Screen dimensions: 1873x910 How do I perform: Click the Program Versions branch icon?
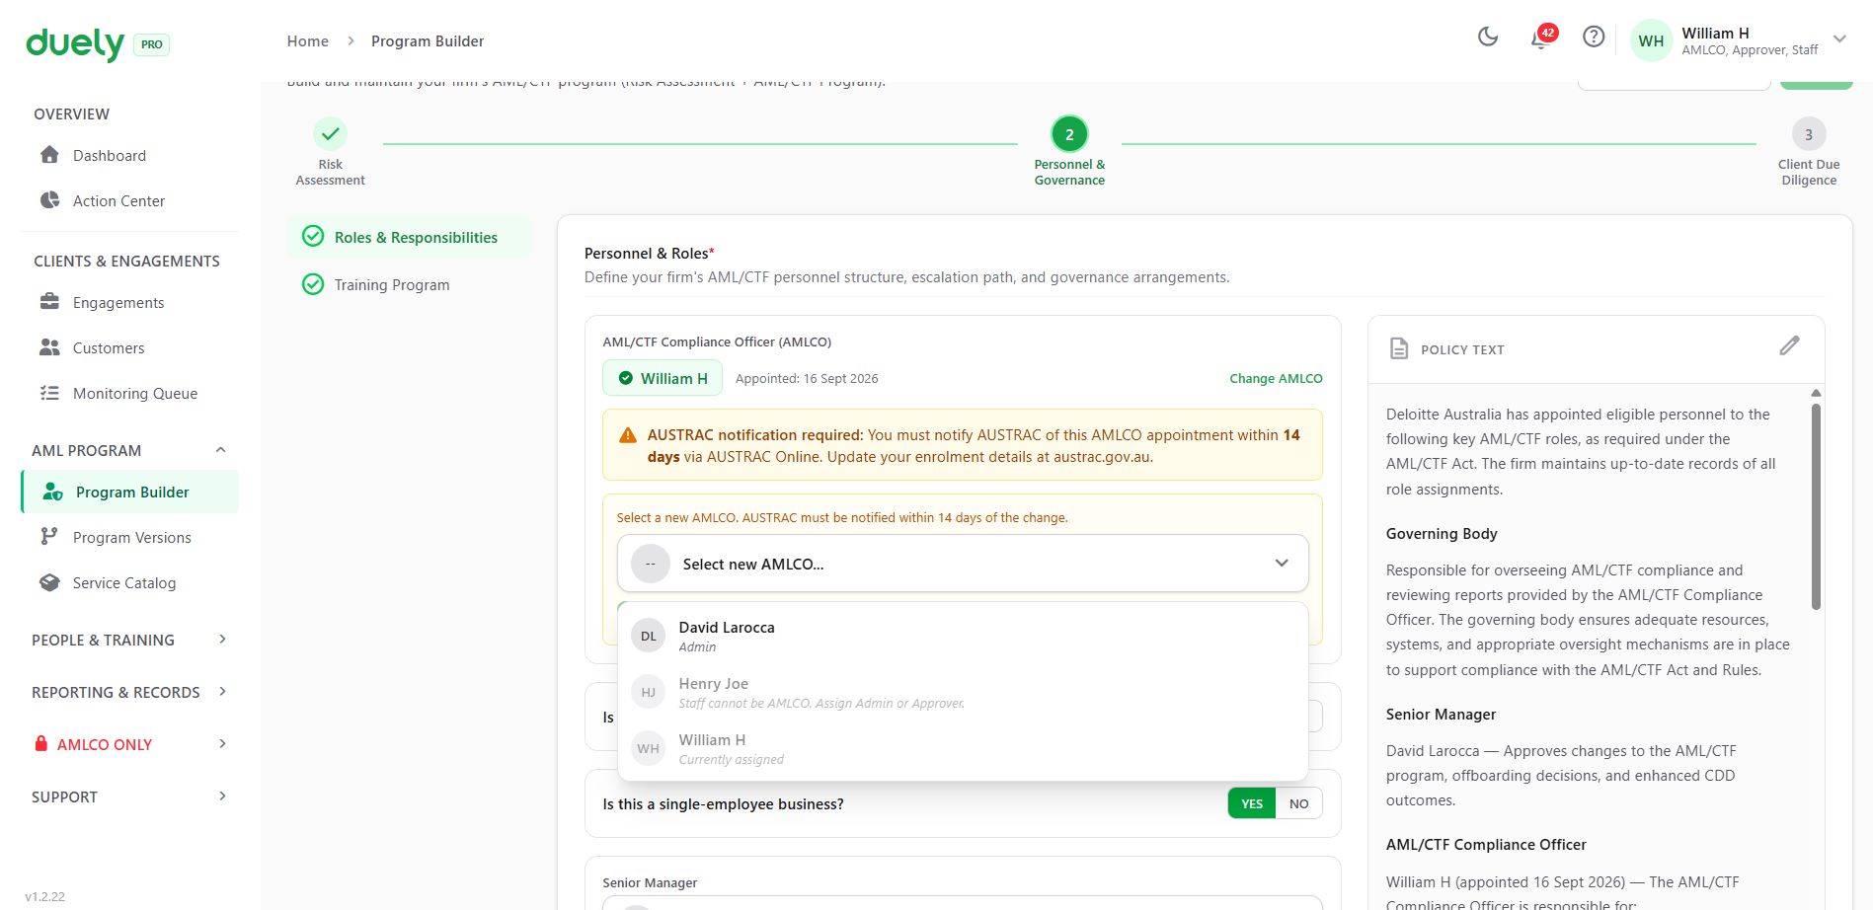coord(49,537)
